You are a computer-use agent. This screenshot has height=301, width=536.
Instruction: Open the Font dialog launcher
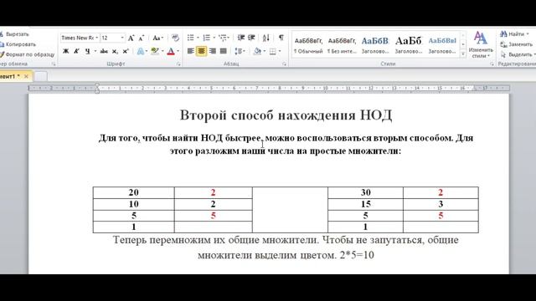[x=178, y=64]
